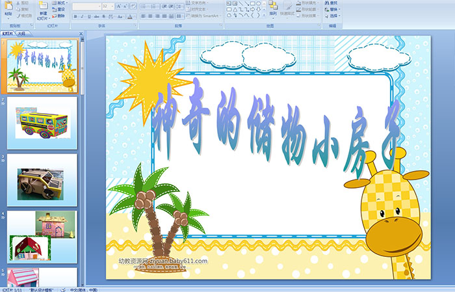Select the Right Brace shape
Viewport: 455px width, 292px height.
[x=258, y=15]
